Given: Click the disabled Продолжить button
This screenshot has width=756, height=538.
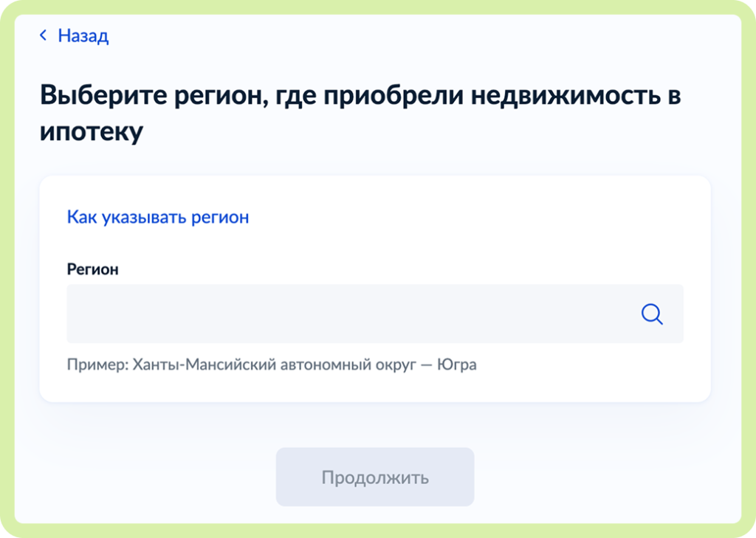Looking at the screenshot, I should (x=374, y=477).
